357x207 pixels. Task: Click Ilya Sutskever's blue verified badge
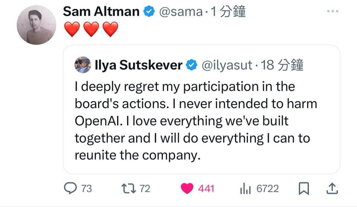[x=192, y=65]
